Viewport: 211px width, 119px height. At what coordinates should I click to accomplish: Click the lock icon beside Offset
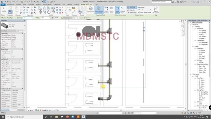click(52, 18)
